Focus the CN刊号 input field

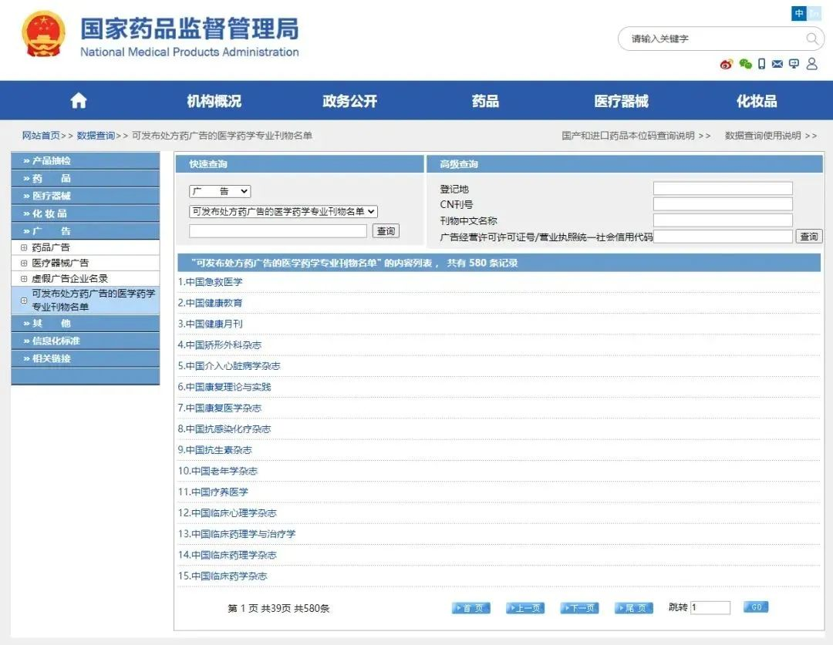723,204
